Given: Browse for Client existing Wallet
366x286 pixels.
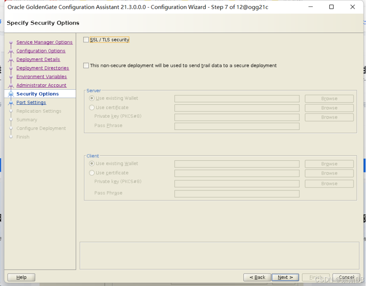Looking at the screenshot, I should pyautogui.click(x=329, y=164).
